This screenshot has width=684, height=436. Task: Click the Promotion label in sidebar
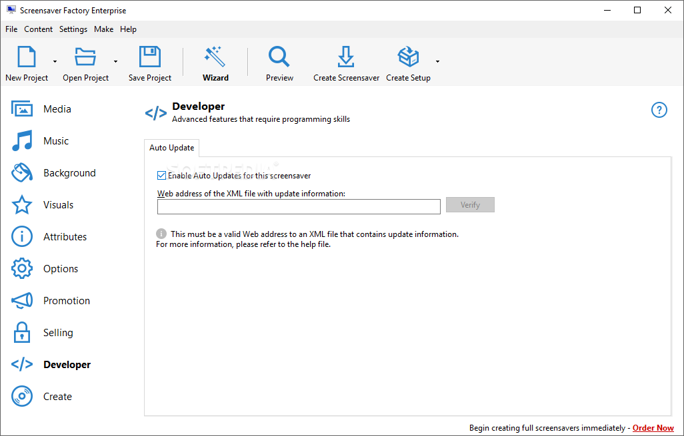coord(67,300)
